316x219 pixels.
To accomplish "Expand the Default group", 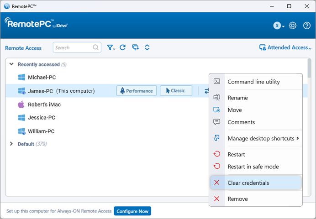I will [12, 144].
